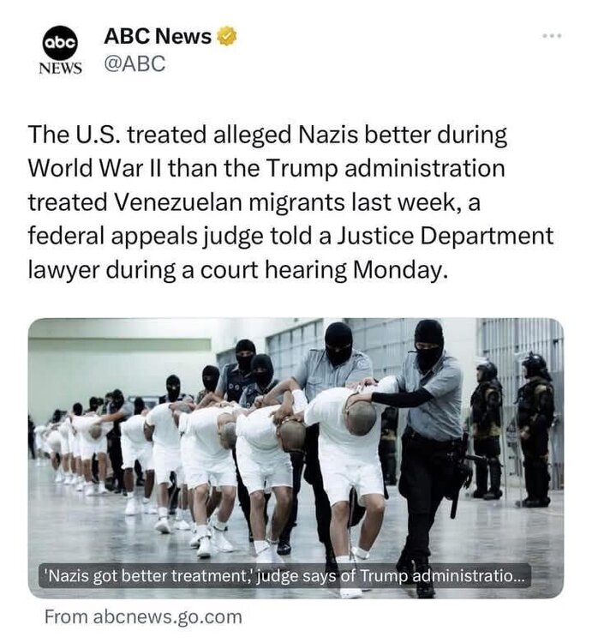Open the 'Nazis got better treatment' headline caption
The height and width of the screenshot is (643, 592).
pyautogui.click(x=284, y=576)
